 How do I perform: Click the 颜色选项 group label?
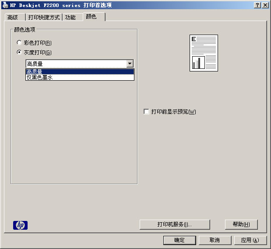pyautogui.click(x=25, y=29)
